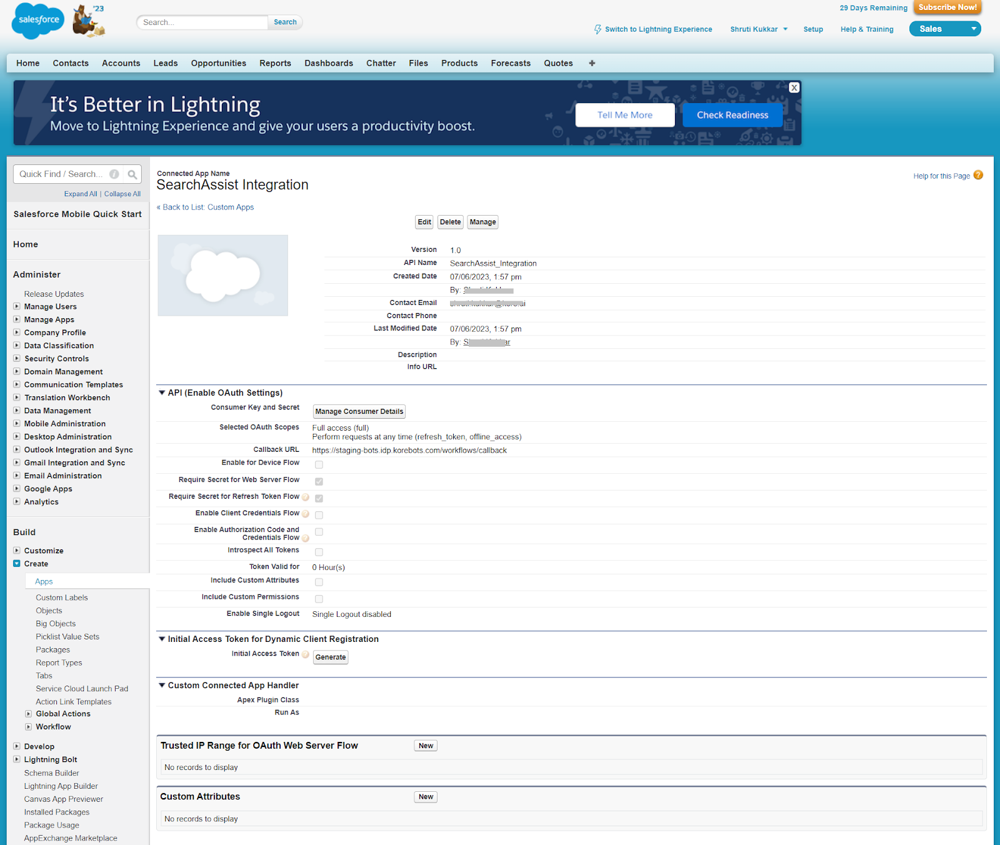The image size is (1000, 845).
Task: Click the Quick Find magnifier icon
Action: point(132,174)
